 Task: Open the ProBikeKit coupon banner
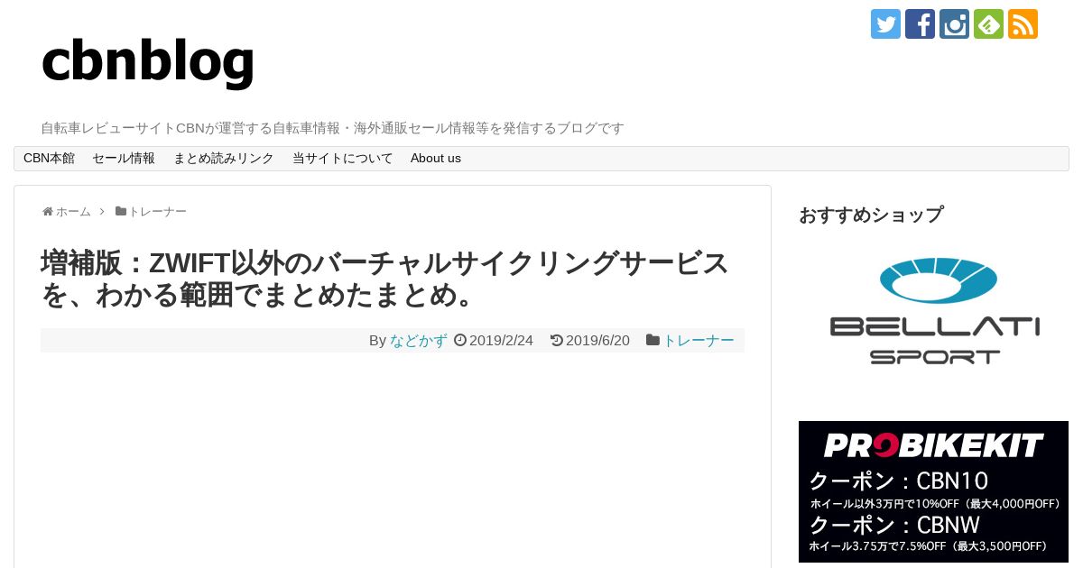934,491
